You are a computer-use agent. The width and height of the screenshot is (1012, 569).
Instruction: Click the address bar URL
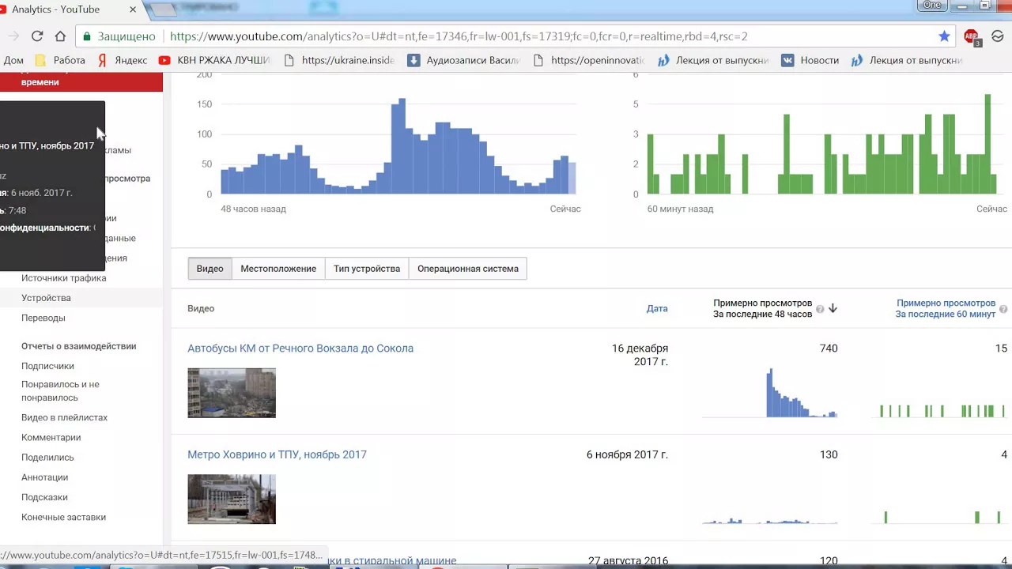click(x=459, y=36)
